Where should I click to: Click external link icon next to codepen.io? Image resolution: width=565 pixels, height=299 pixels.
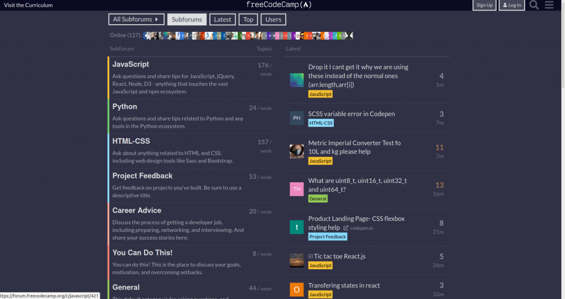pos(346,228)
